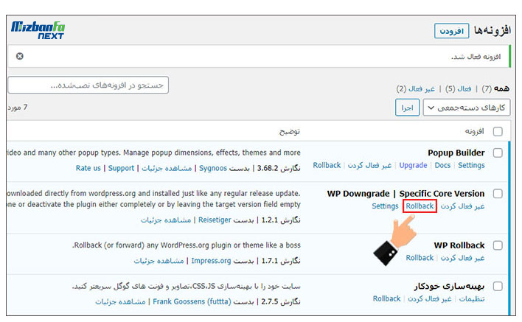The image size is (522, 322).
Task: Select the نگارش 2.7.5 version text
Action: click(281, 301)
